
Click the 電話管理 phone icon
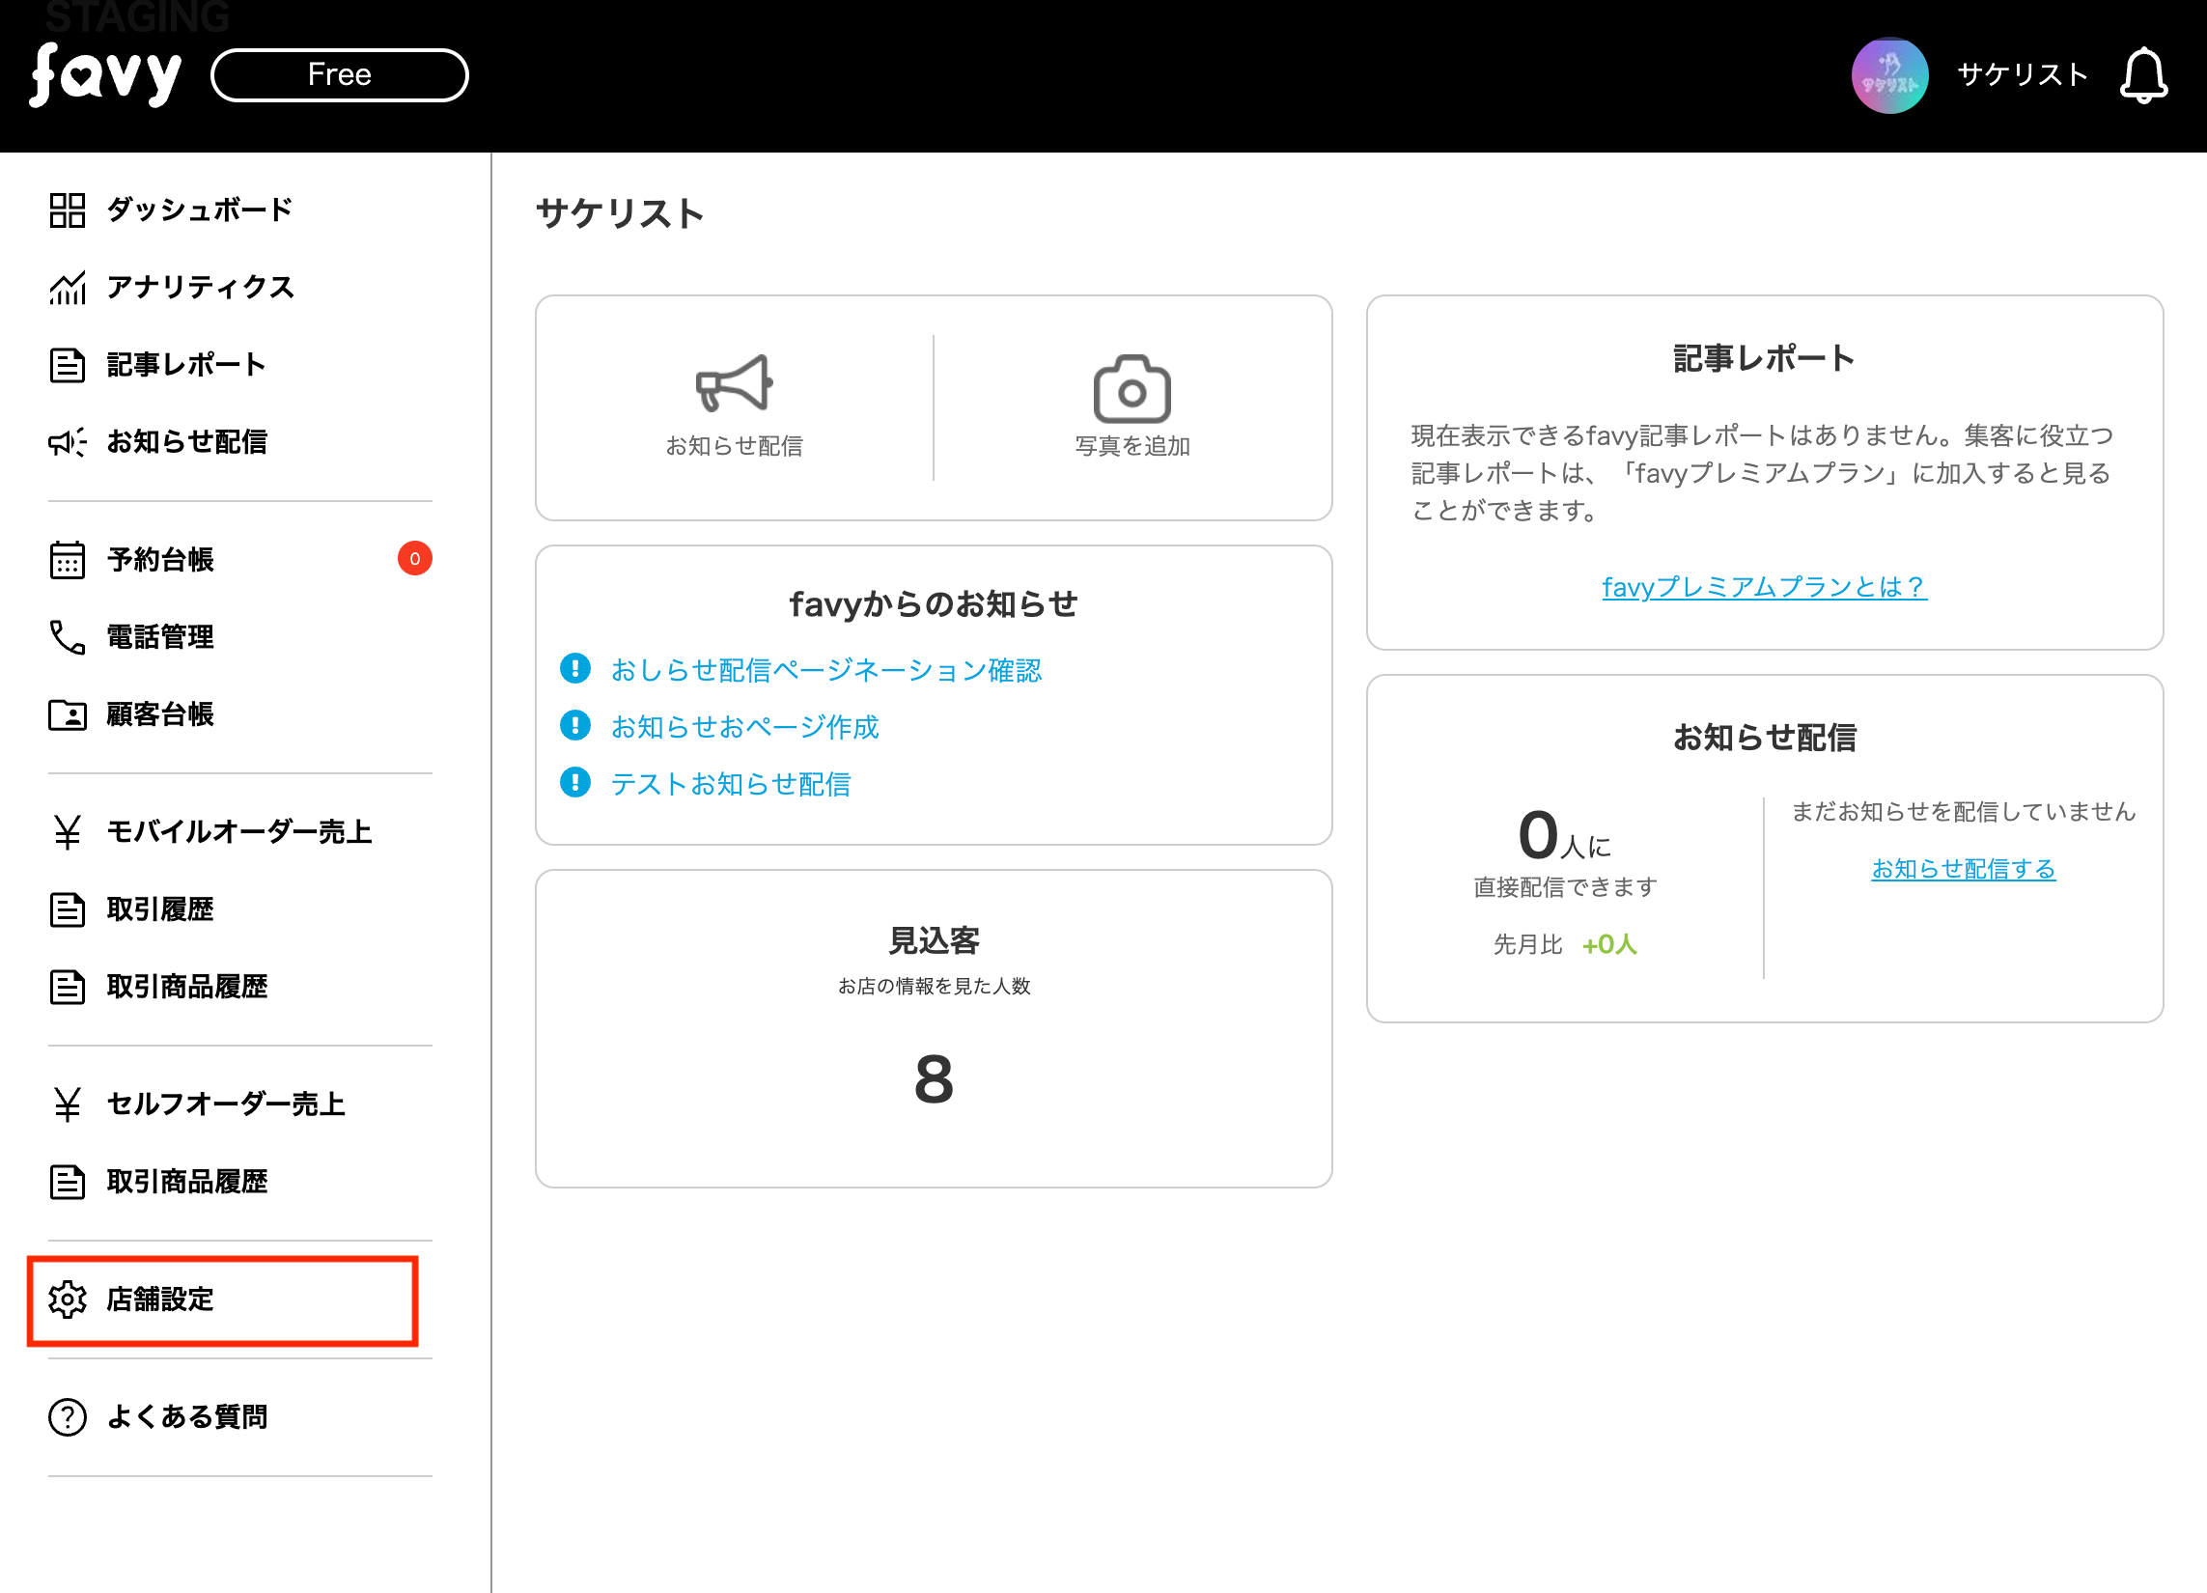click(x=68, y=636)
